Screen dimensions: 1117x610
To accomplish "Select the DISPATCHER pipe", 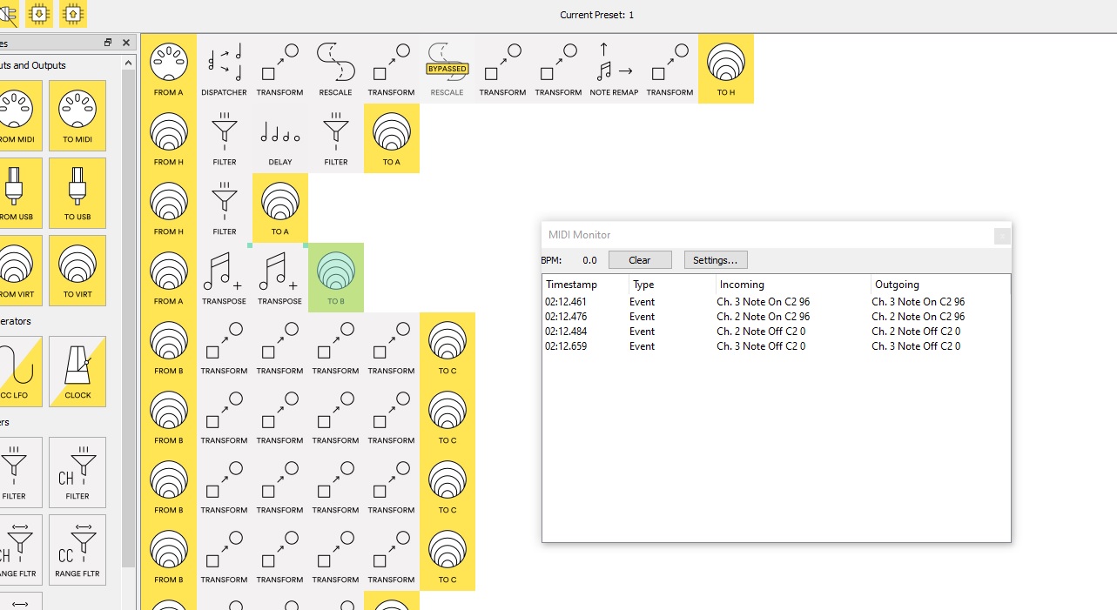I will point(225,69).
